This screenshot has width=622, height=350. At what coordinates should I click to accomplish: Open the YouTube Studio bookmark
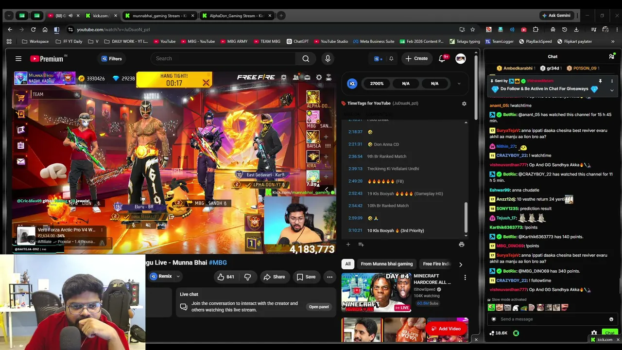pos(331,42)
